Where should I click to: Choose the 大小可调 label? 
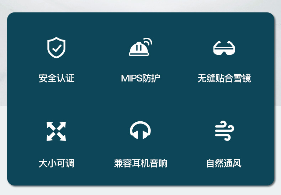pyautogui.click(x=57, y=163)
